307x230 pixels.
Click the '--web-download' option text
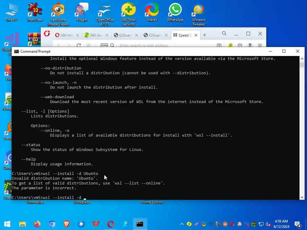57,97
